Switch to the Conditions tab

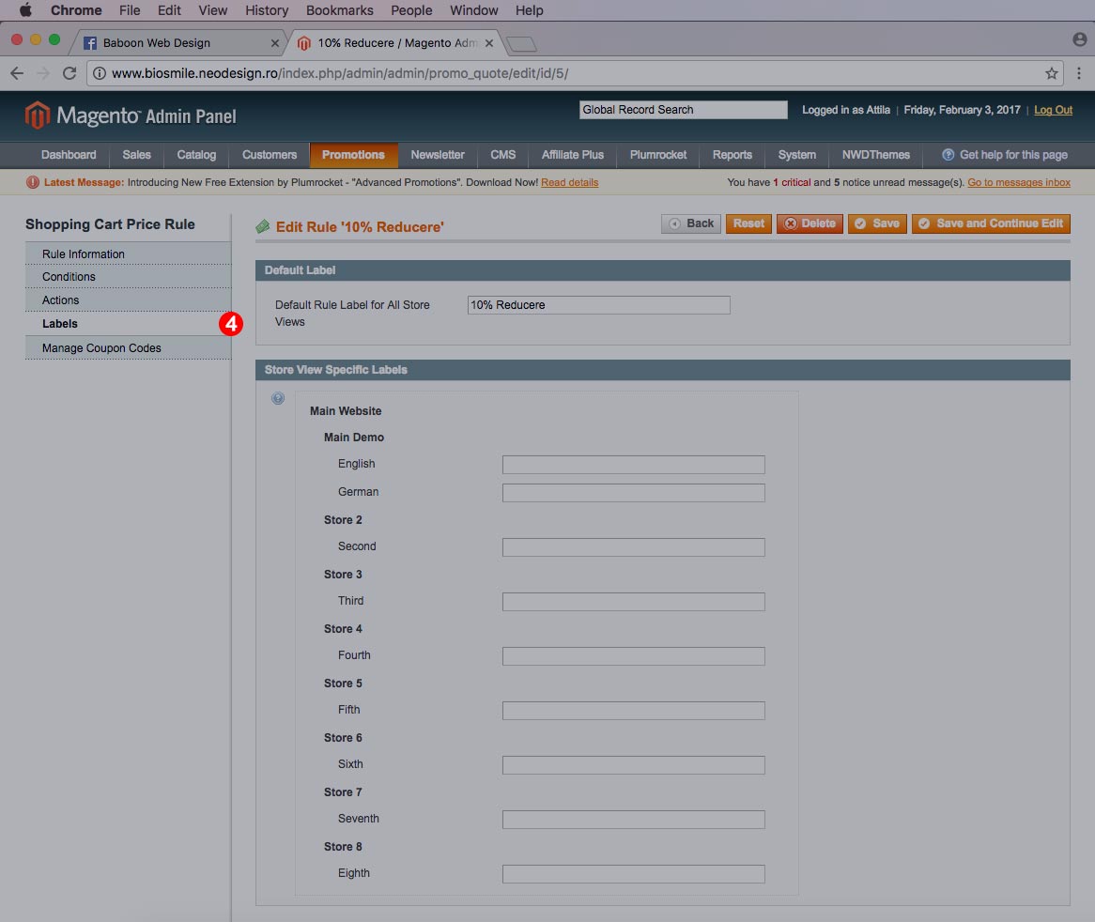[69, 277]
